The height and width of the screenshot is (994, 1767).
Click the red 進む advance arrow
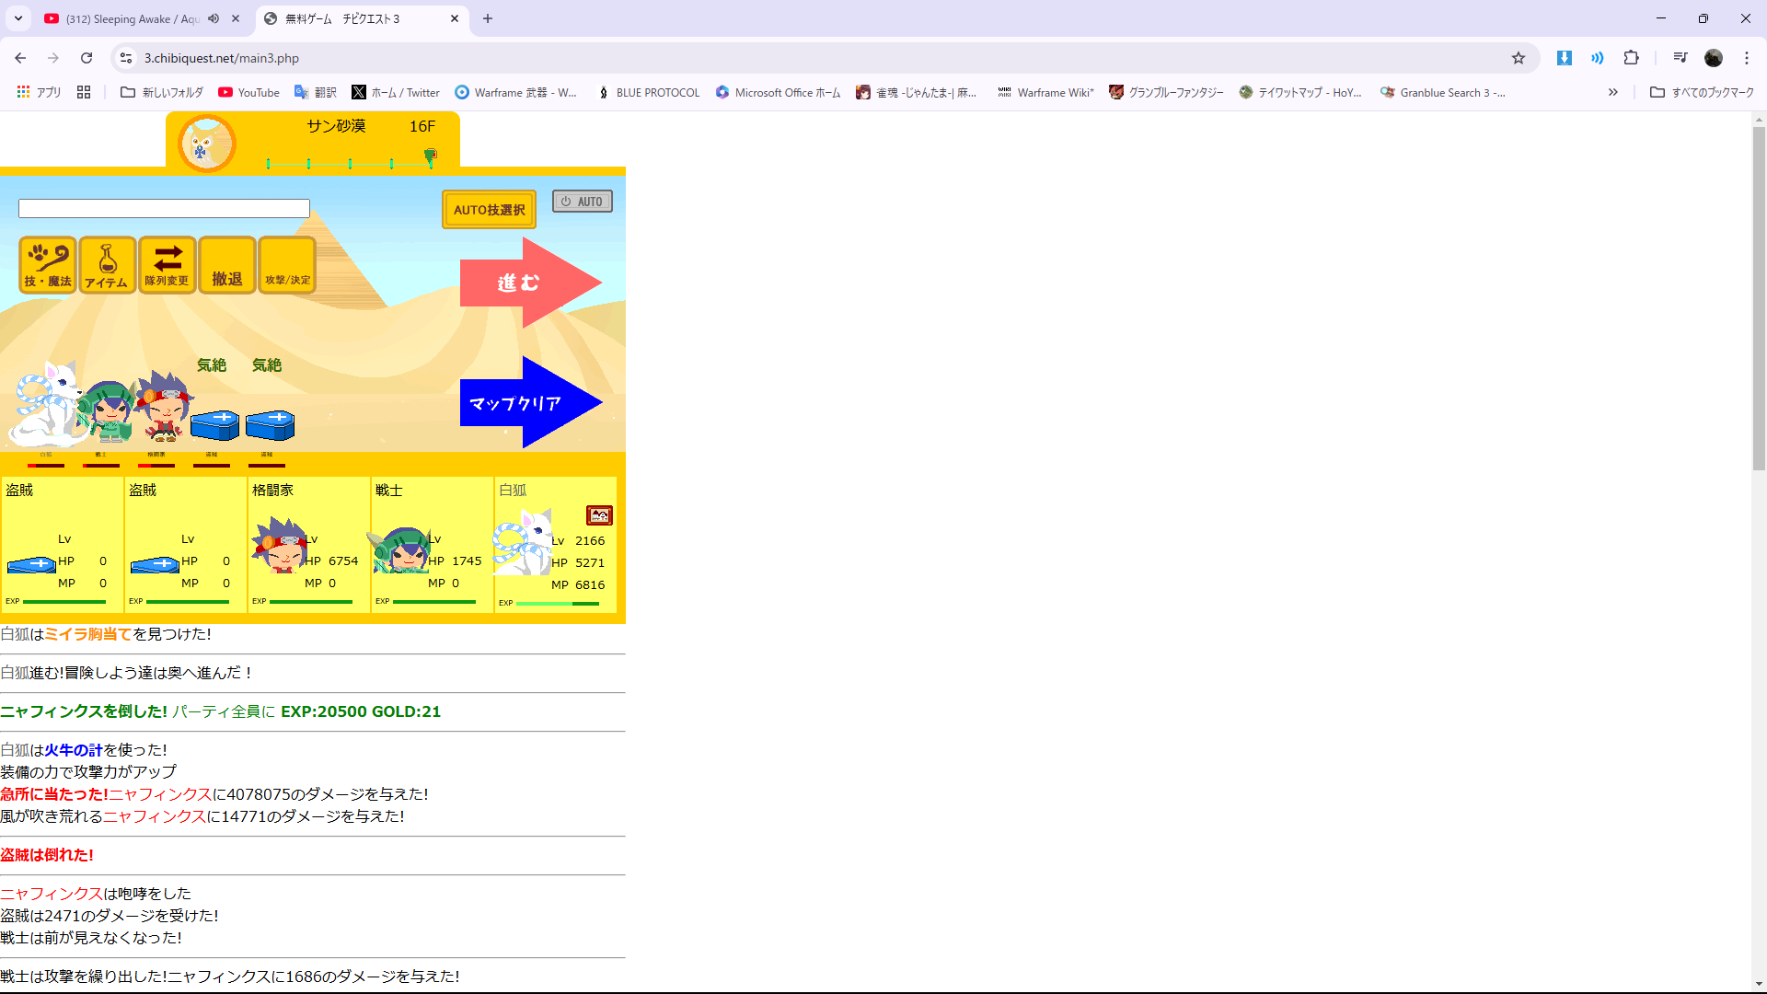pyautogui.click(x=531, y=283)
